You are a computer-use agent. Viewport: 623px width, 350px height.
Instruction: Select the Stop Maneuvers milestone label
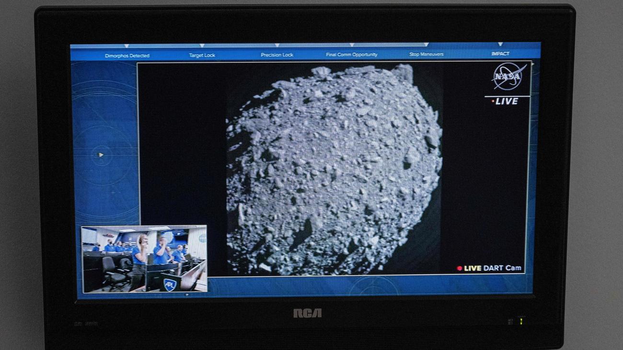[426, 54]
